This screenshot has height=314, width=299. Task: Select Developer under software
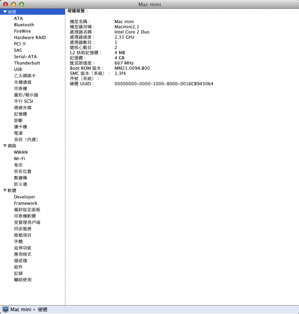pos(25,197)
